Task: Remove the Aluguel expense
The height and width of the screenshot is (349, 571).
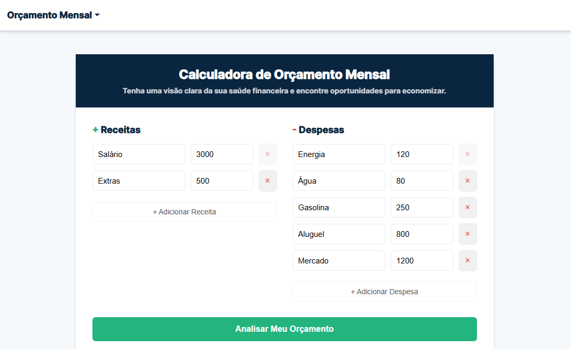Action: point(468,234)
